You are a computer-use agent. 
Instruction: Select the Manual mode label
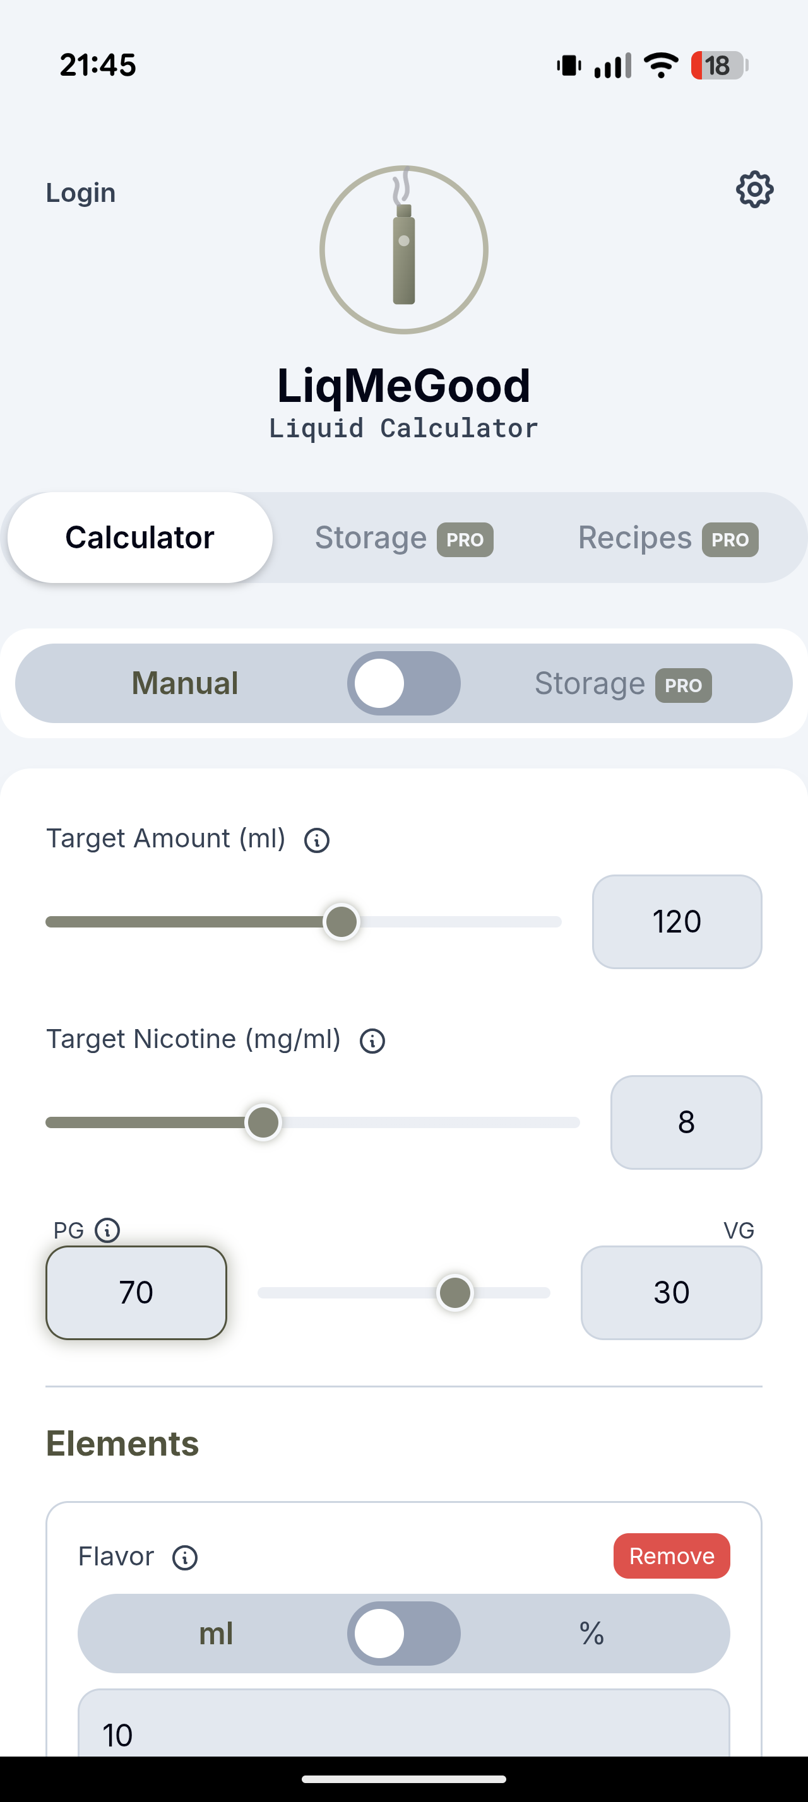(185, 683)
